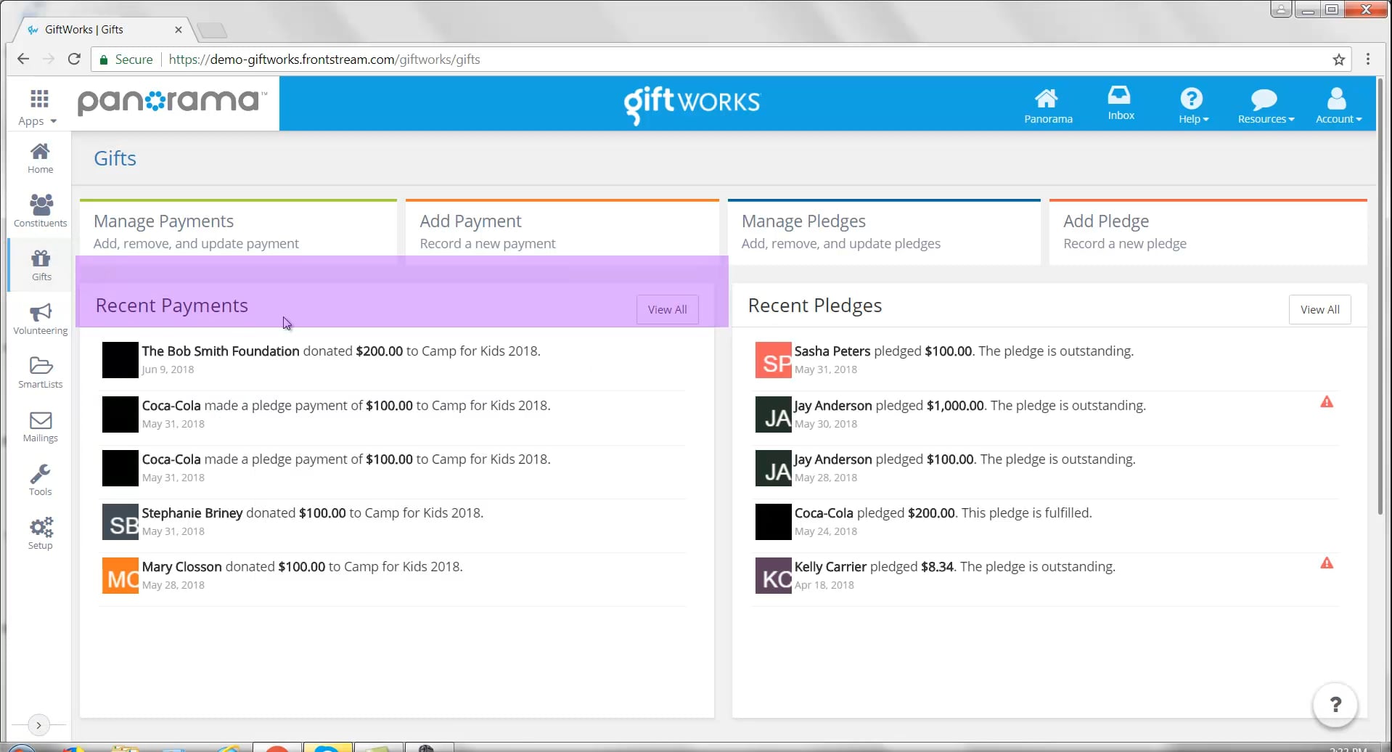
Task: Go to Panorama home via top icon
Action: 1047,102
